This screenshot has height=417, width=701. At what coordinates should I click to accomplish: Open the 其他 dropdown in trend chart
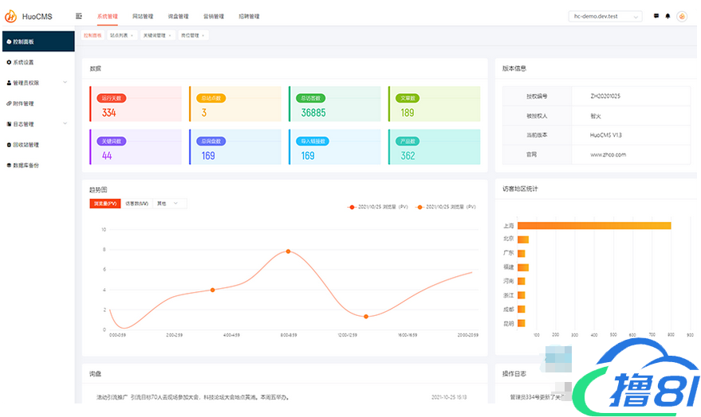pyautogui.click(x=170, y=204)
